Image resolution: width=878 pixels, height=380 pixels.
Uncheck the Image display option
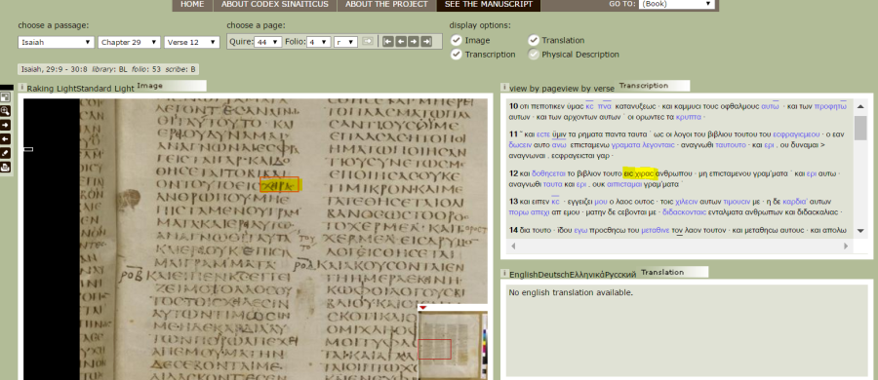457,40
